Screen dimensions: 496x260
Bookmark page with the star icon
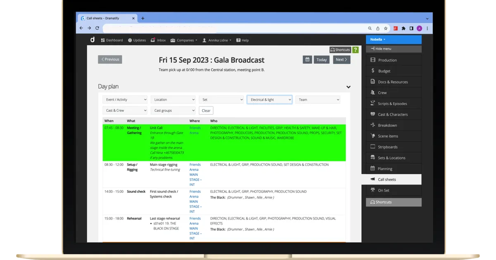tap(386, 28)
